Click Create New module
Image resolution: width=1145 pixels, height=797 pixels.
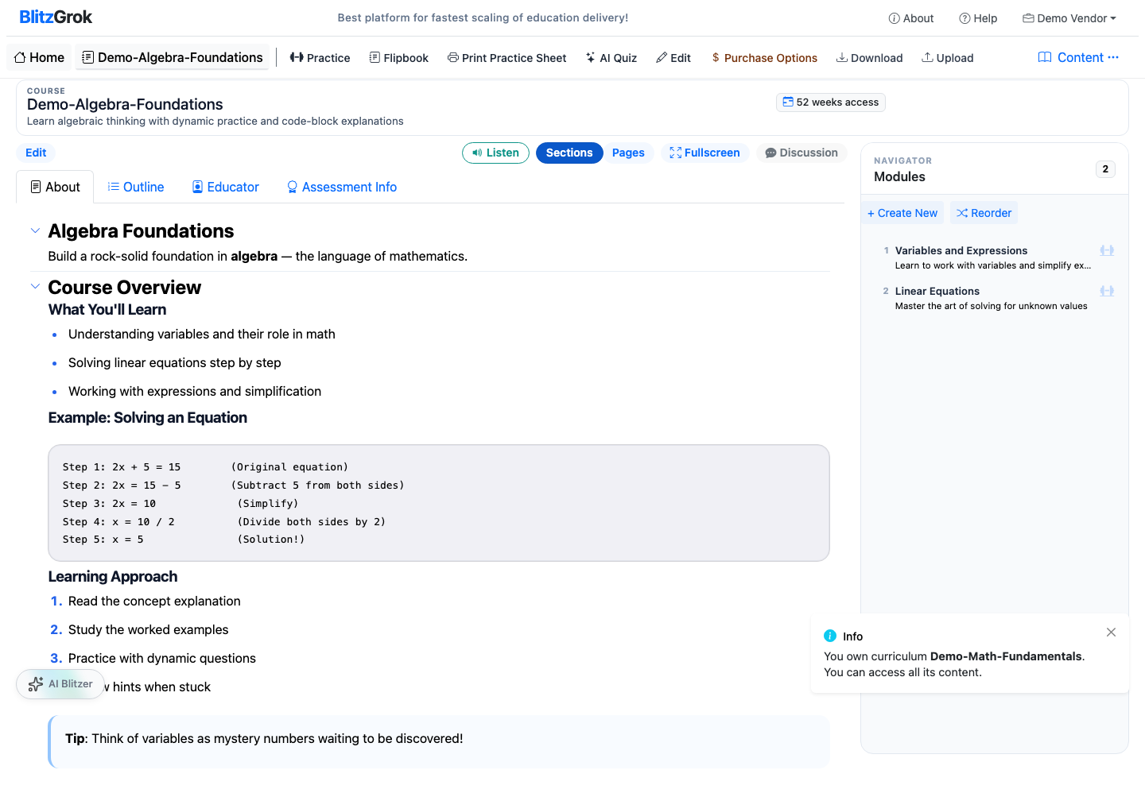(x=902, y=213)
